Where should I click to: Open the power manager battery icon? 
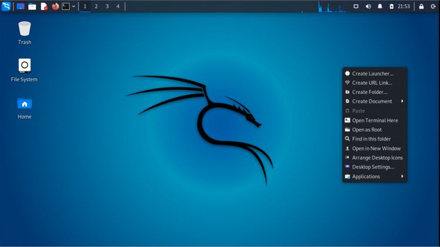click(x=391, y=6)
